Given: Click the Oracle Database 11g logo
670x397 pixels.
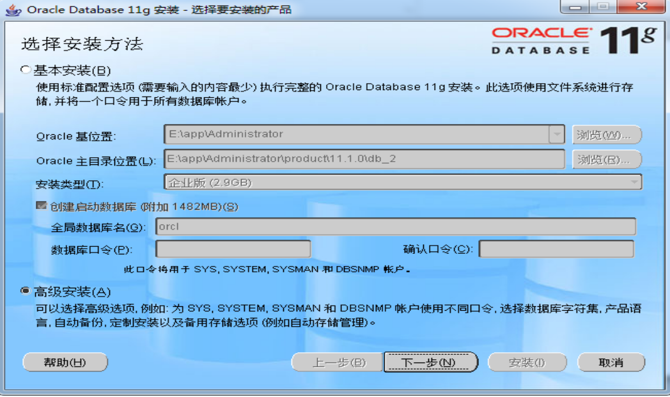Looking at the screenshot, I should (x=574, y=41).
